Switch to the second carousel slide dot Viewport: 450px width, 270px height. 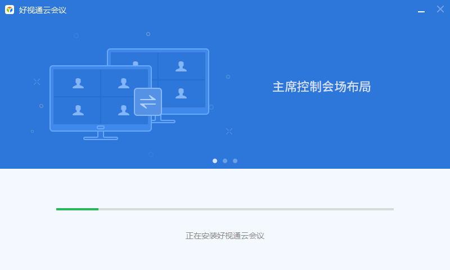[225, 161]
